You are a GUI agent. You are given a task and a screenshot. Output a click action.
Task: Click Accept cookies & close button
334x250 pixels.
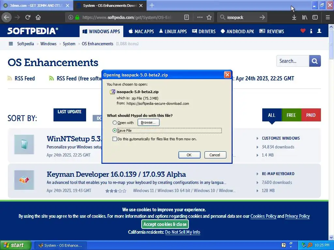[x=165, y=224]
